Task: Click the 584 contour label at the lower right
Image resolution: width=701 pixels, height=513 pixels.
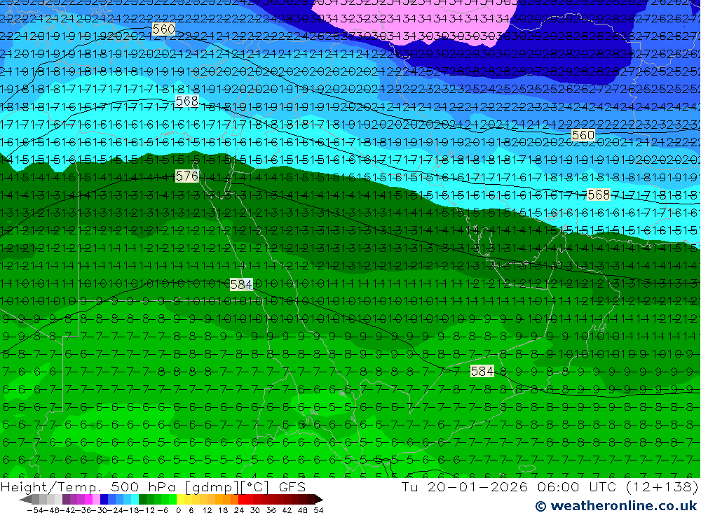Action: tap(482, 371)
